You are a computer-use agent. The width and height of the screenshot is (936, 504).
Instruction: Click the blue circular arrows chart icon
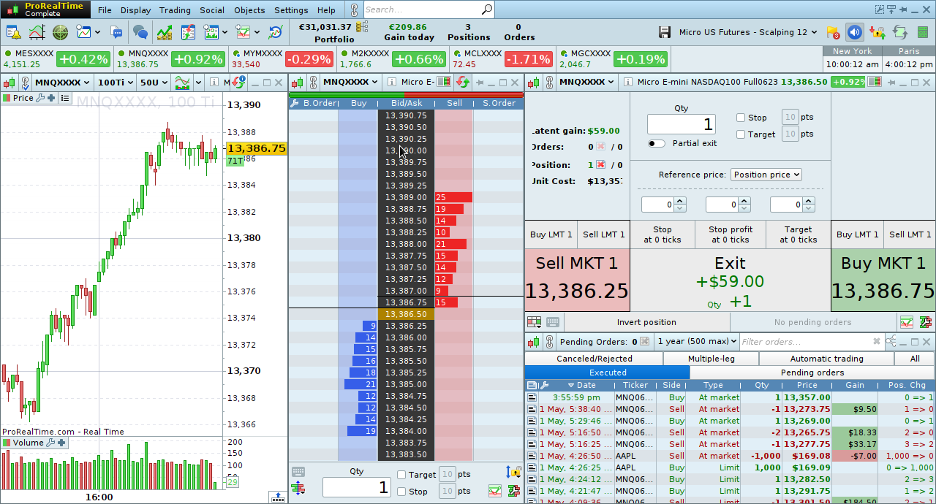coord(276,32)
